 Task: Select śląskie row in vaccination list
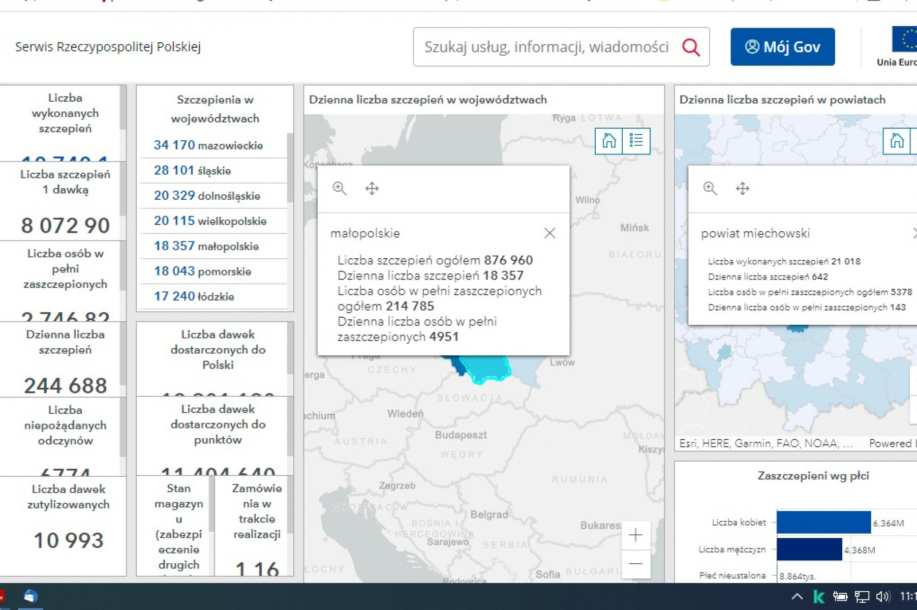pos(193,170)
